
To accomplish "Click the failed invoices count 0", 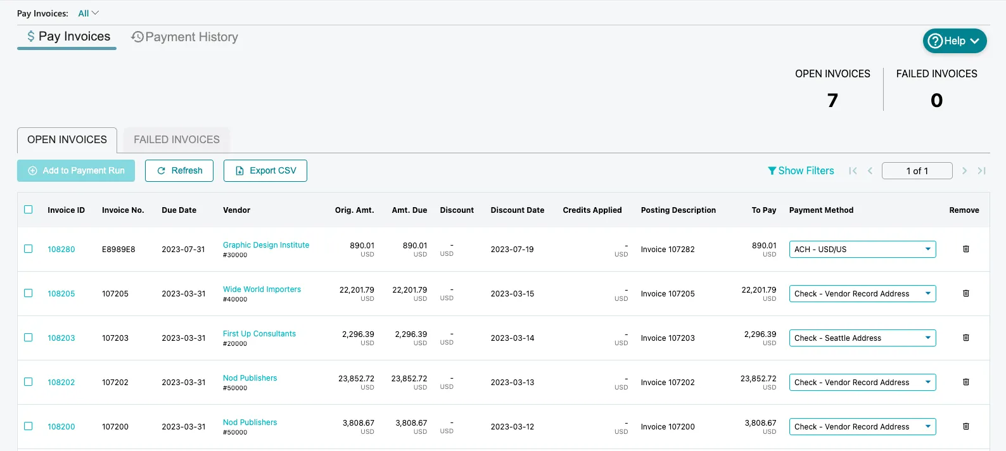I will (x=936, y=100).
